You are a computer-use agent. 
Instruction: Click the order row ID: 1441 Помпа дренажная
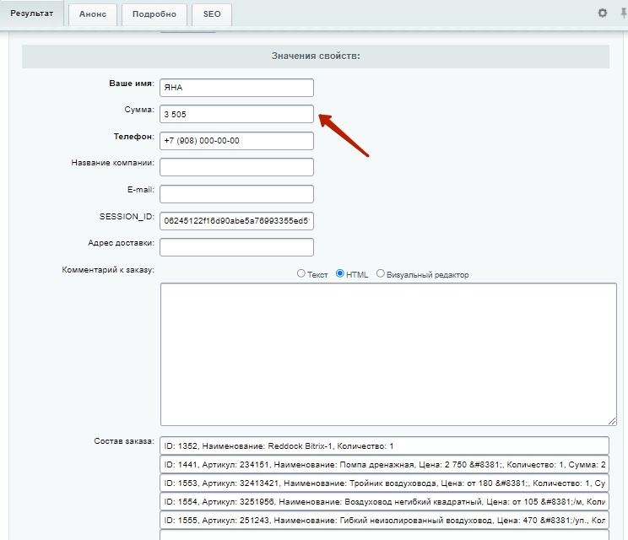coord(385,465)
